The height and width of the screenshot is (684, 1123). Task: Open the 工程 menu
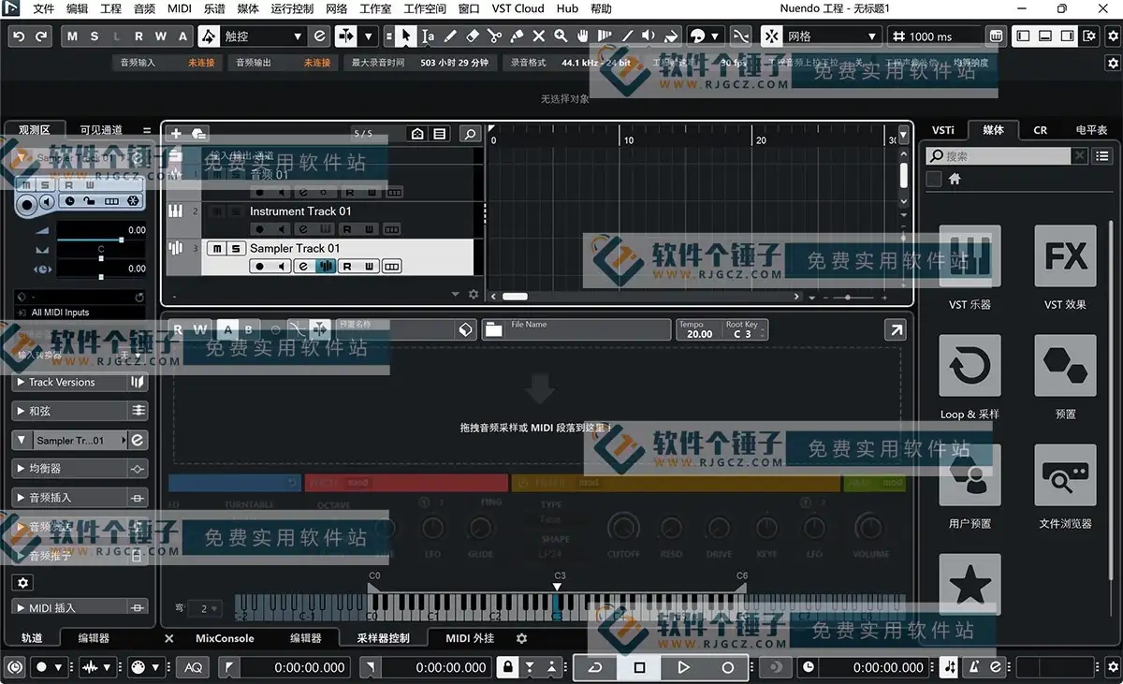click(x=110, y=9)
